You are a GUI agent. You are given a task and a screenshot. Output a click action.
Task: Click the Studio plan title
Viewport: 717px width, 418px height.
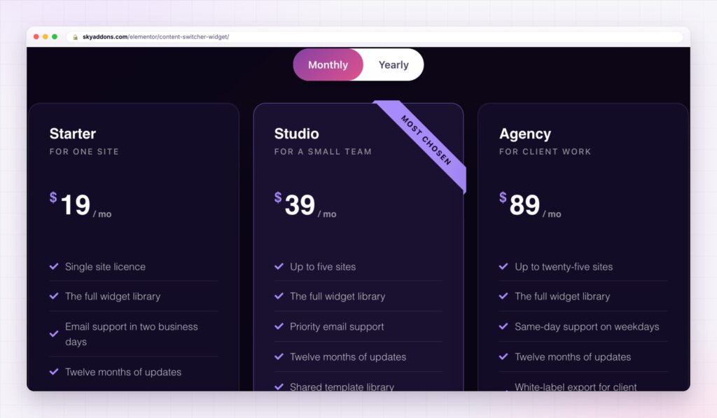tap(296, 134)
